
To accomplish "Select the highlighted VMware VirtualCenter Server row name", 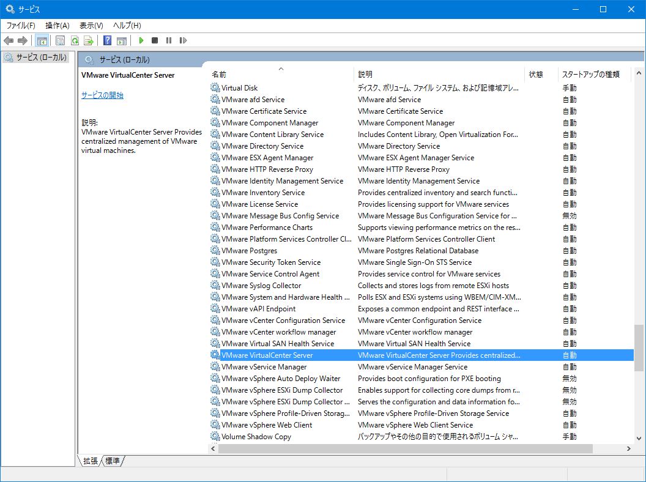I will click(267, 355).
